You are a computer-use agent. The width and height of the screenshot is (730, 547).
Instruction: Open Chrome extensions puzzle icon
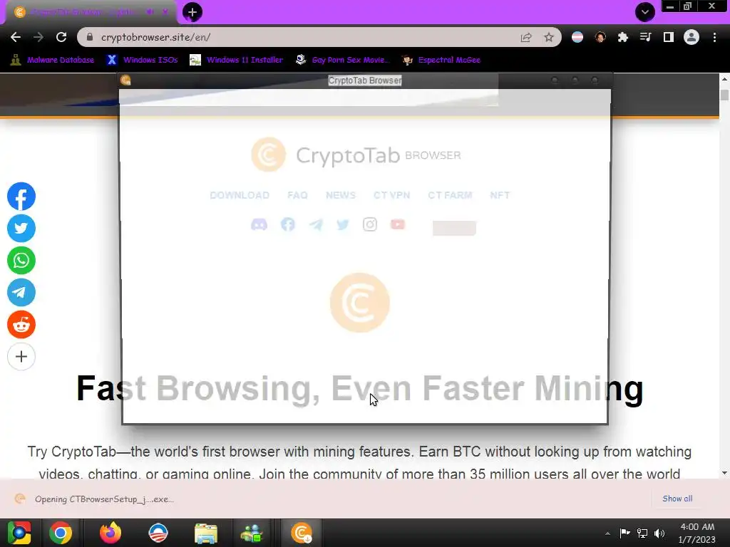(623, 37)
